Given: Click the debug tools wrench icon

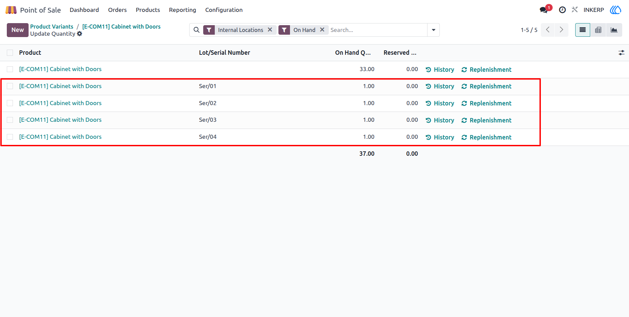Looking at the screenshot, I should [575, 10].
